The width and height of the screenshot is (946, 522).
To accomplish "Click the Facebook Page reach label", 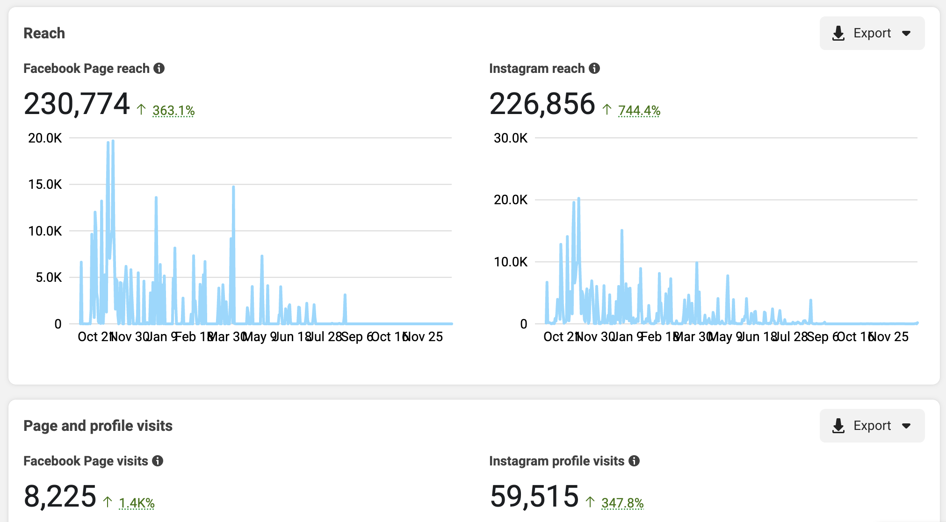I will point(87,68).
